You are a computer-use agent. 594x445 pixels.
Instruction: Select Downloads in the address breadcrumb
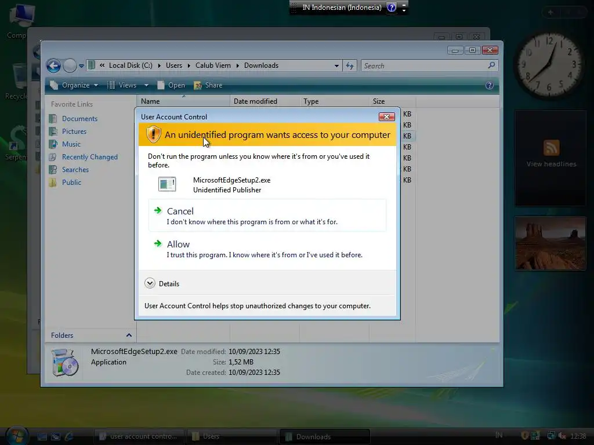261,65
